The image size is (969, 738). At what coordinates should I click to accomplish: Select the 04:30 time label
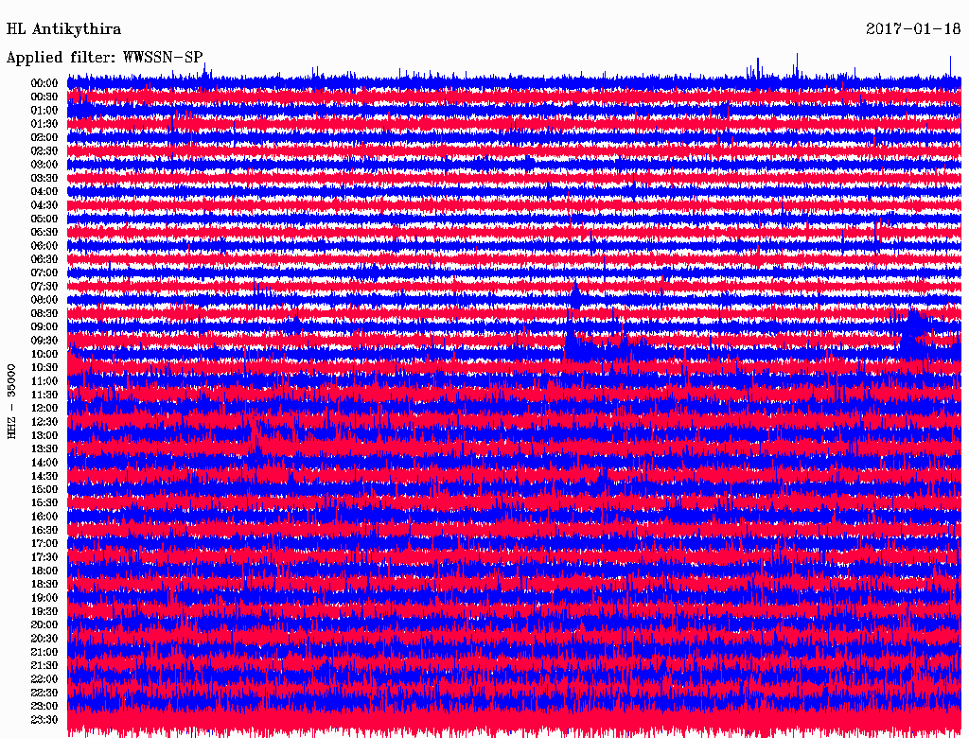44,205
